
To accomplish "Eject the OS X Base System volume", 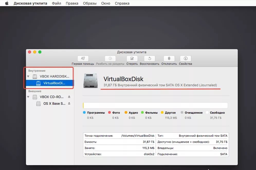I will tap(69, 103).
